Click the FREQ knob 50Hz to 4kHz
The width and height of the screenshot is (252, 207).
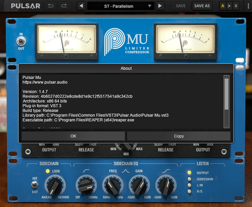(x=113, y=185)
